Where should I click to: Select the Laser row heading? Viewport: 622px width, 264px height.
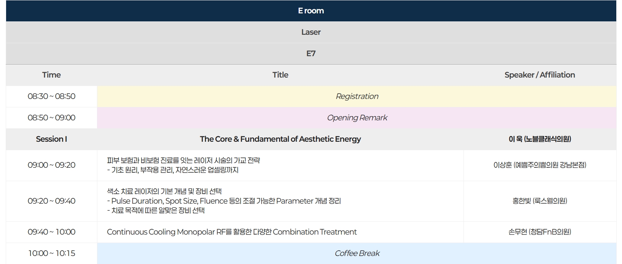(311, 32)
